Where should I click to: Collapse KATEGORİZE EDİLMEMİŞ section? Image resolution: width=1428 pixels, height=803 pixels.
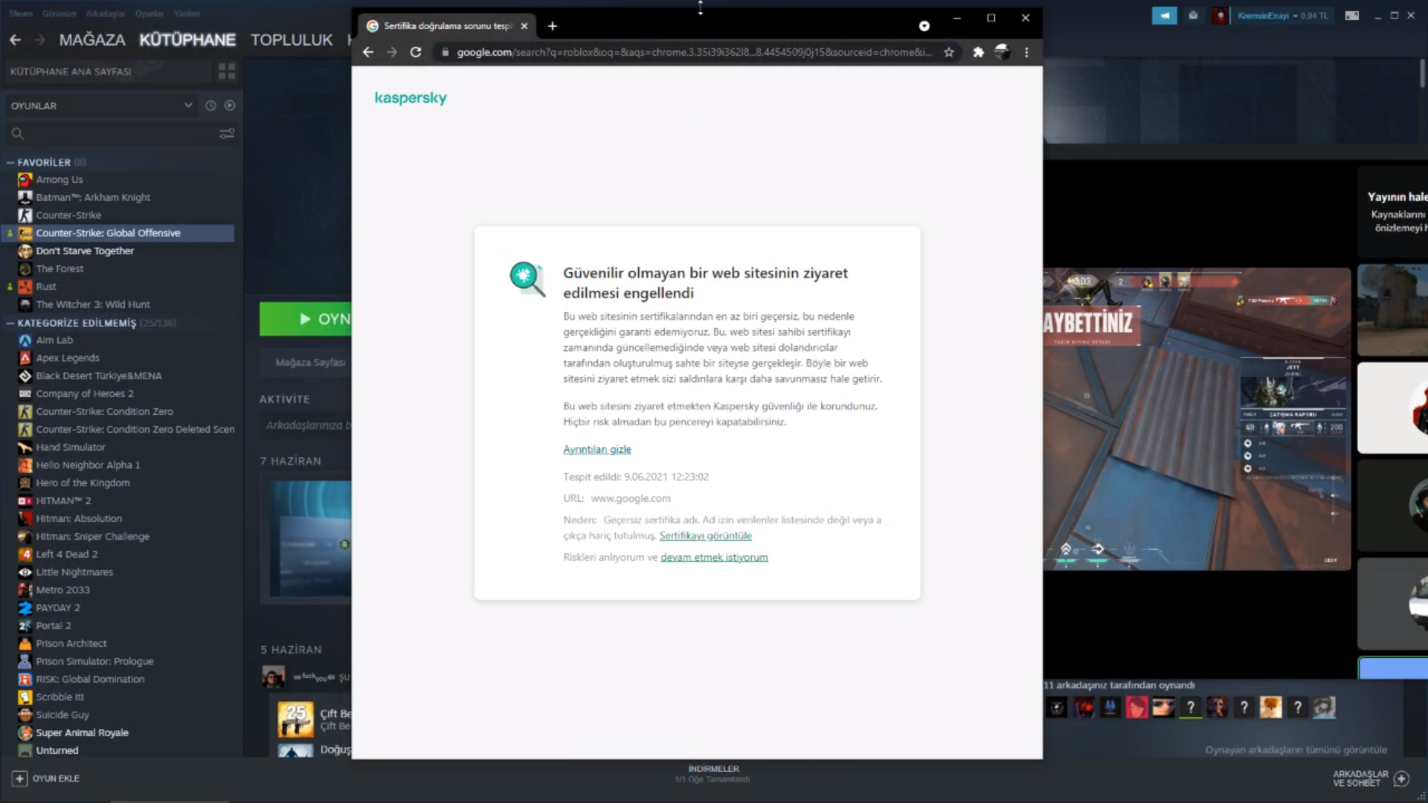(10, 323)
